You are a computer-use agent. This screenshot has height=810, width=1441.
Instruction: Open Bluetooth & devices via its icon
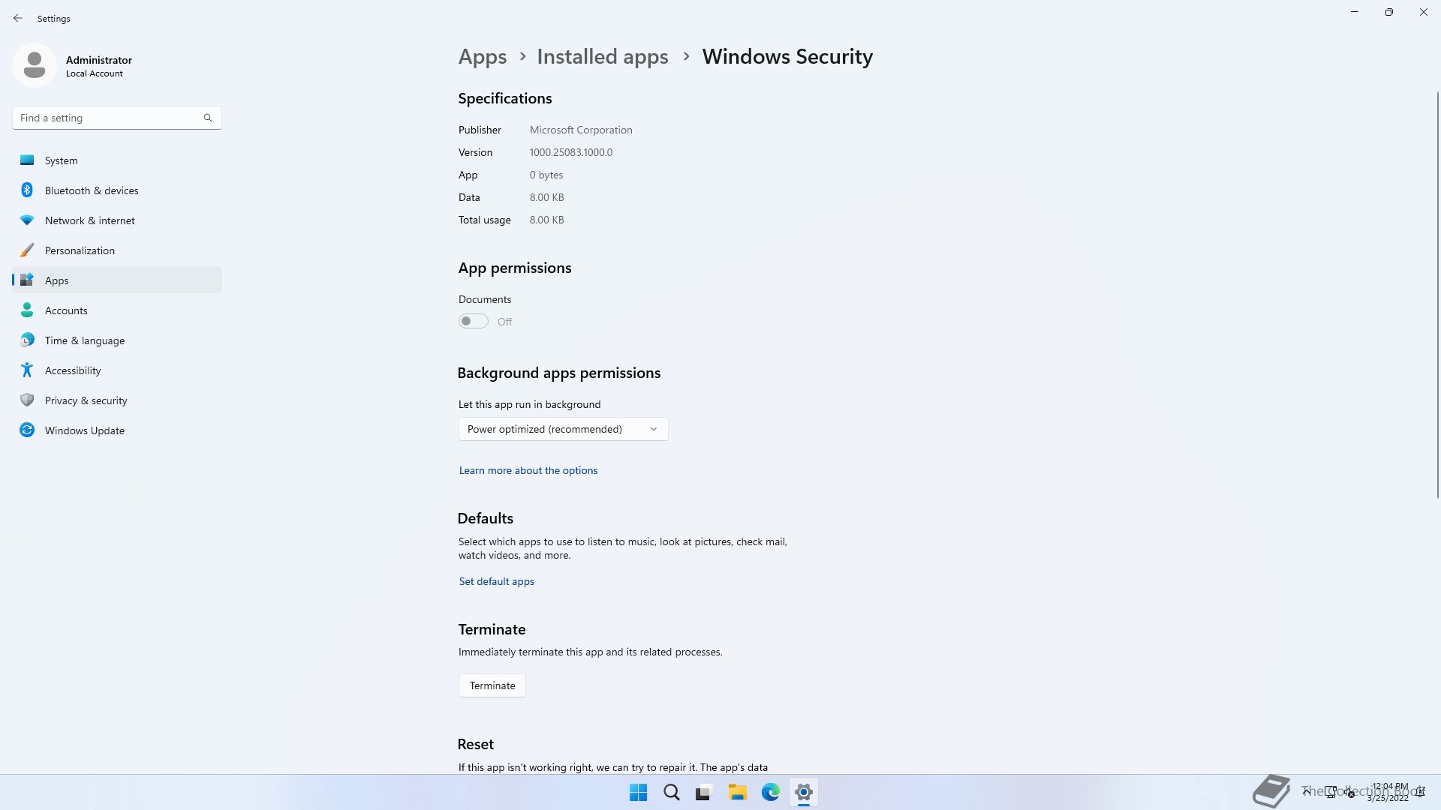click(x=27, y=190)
